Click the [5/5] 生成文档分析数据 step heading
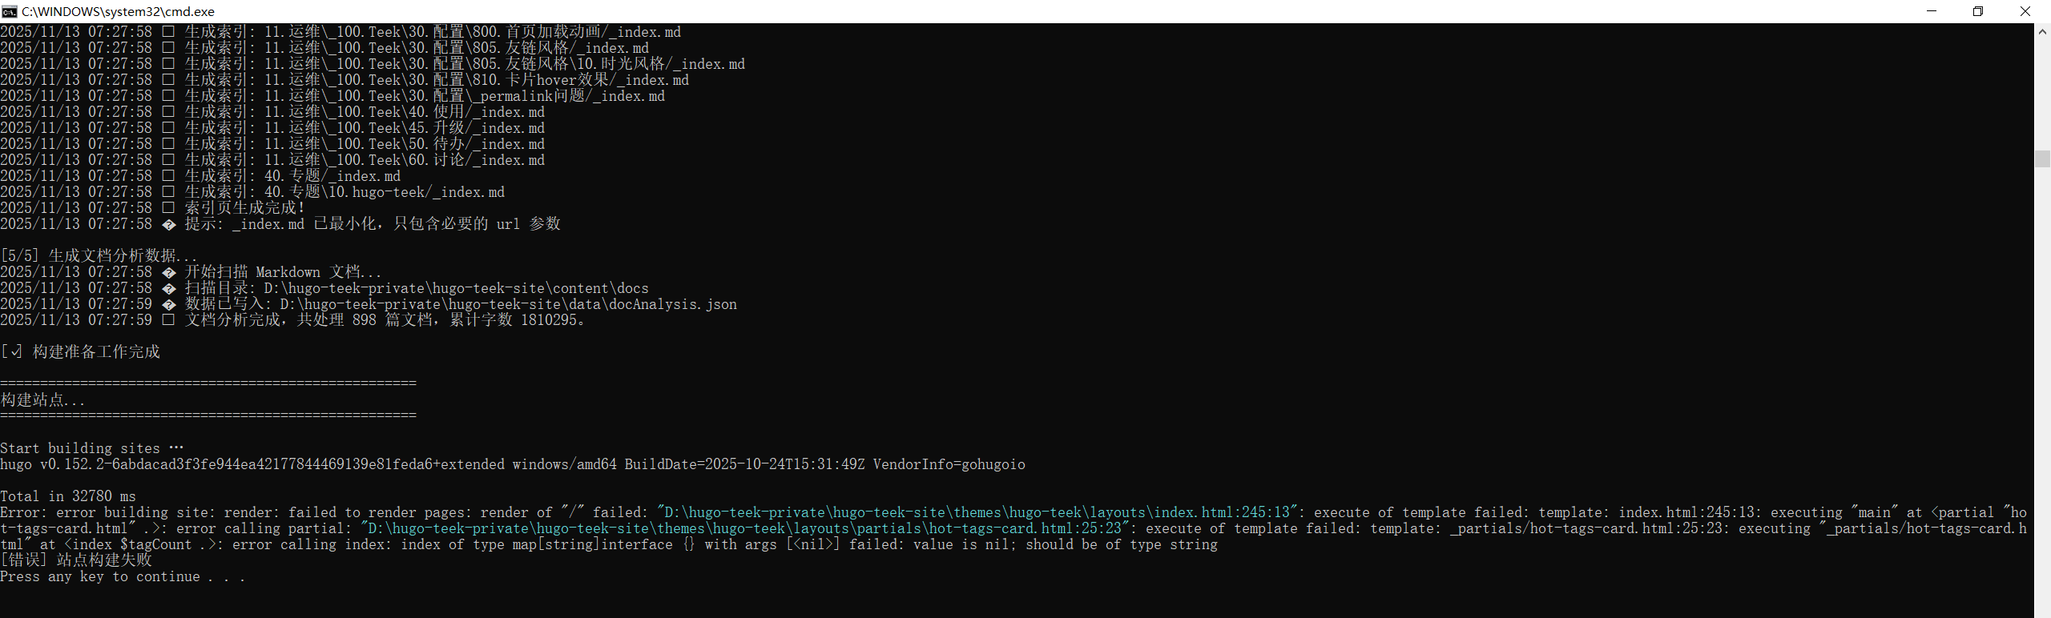Screen dimensions: 2051x618 click(99, 256)
